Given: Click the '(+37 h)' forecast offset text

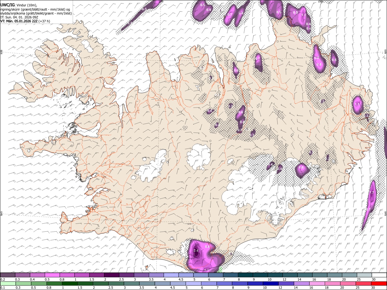Looking at the screenshot, I should click(44, 21).
